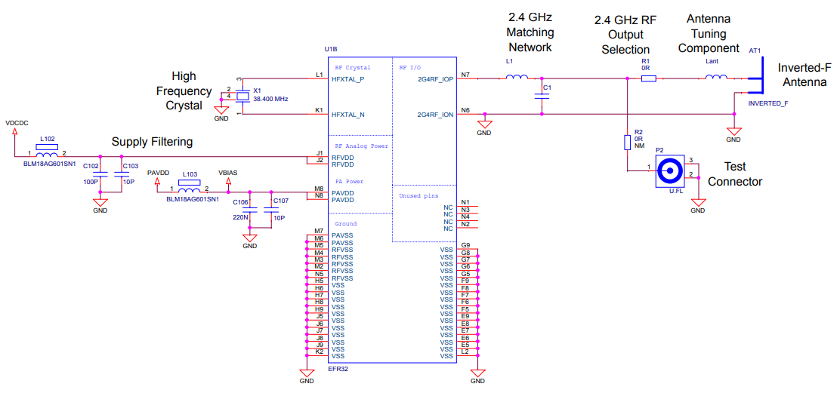Select the HFXTAL_P pin name
This screenshot has height=393, width=840.
pyautogui.click(x=349, y=78)
